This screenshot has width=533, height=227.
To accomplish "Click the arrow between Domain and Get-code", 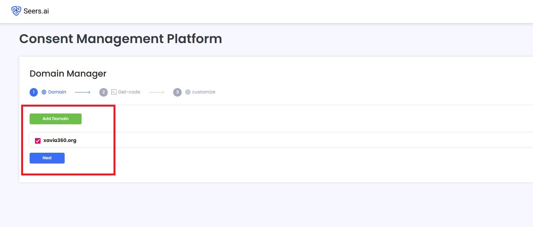I will click(83, 92).
